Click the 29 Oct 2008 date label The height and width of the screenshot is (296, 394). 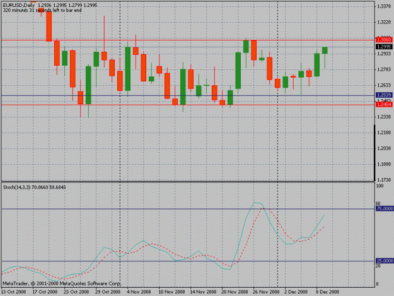108,292
